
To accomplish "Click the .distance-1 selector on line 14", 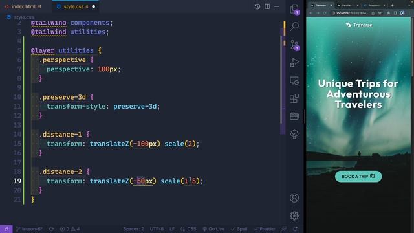I will pyautogui.click(x=60, y=135).
